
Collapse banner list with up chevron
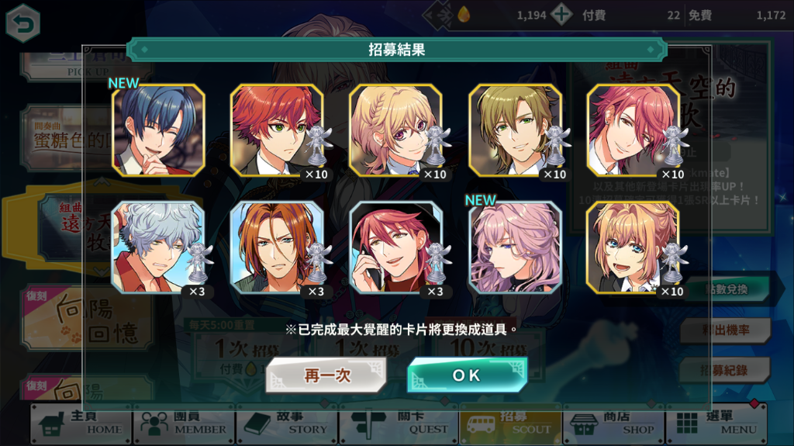[102, 181]
